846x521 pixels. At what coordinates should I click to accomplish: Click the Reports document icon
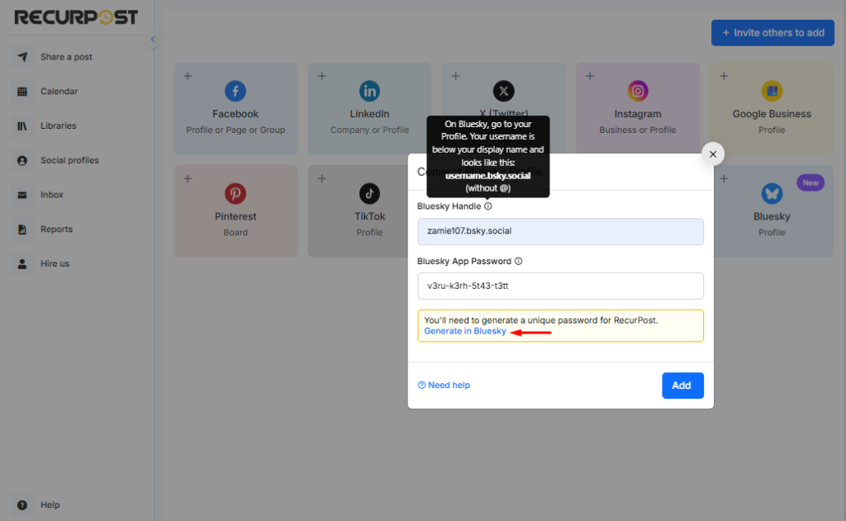(x=22, y=230)
